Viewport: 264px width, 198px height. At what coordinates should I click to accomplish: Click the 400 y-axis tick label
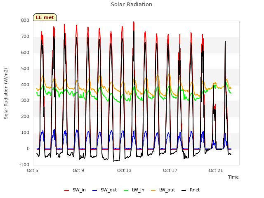point(25,85)
